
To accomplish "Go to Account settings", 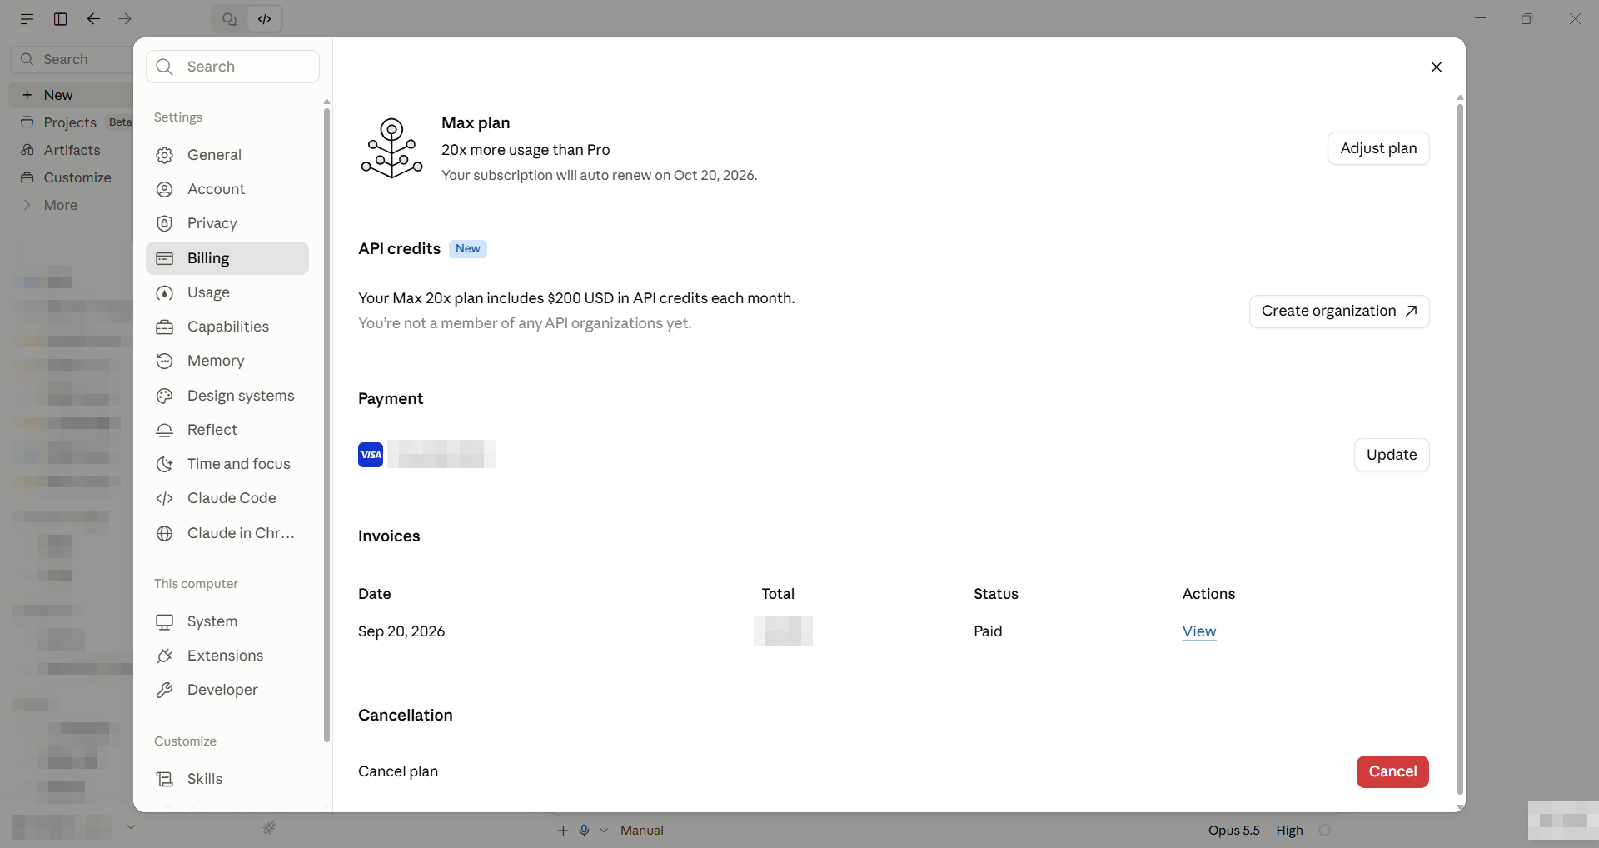I will point(227,189).
